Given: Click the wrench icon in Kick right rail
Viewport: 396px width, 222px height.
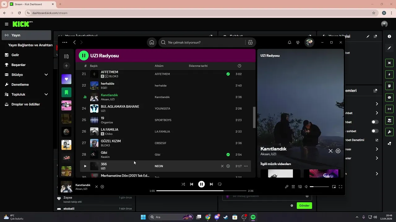Looking at the screenshot, I should [x=389, y=132].
